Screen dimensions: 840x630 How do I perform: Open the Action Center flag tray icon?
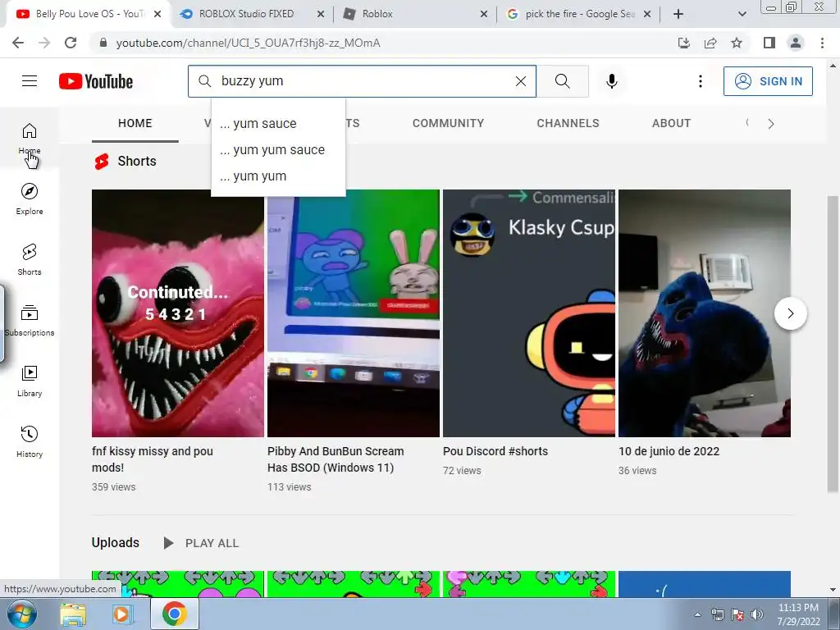pyautogui.click(x=737, y=614)
